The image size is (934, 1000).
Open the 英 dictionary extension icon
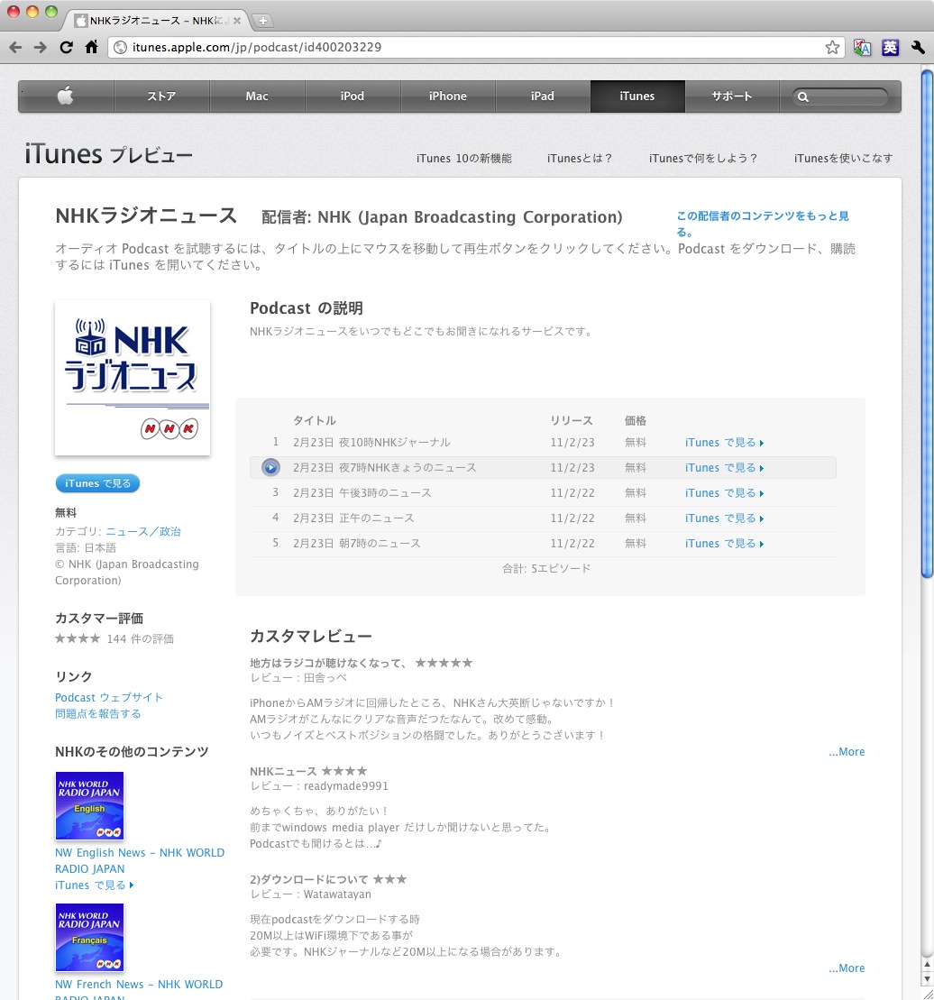[890, 47]
